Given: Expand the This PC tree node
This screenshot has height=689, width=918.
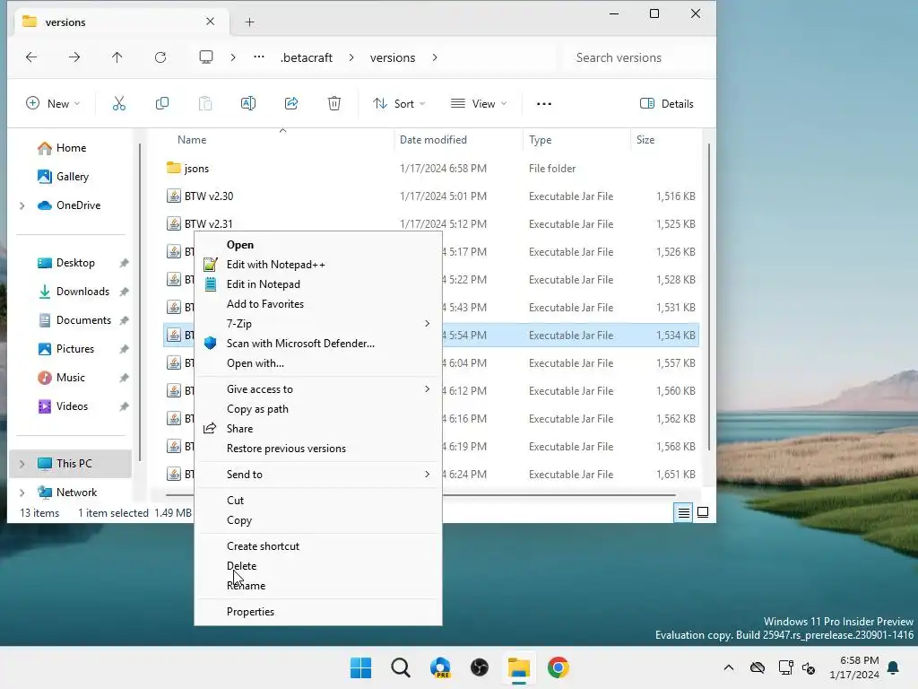Looking at the screenshot, I should click(22, 464).
